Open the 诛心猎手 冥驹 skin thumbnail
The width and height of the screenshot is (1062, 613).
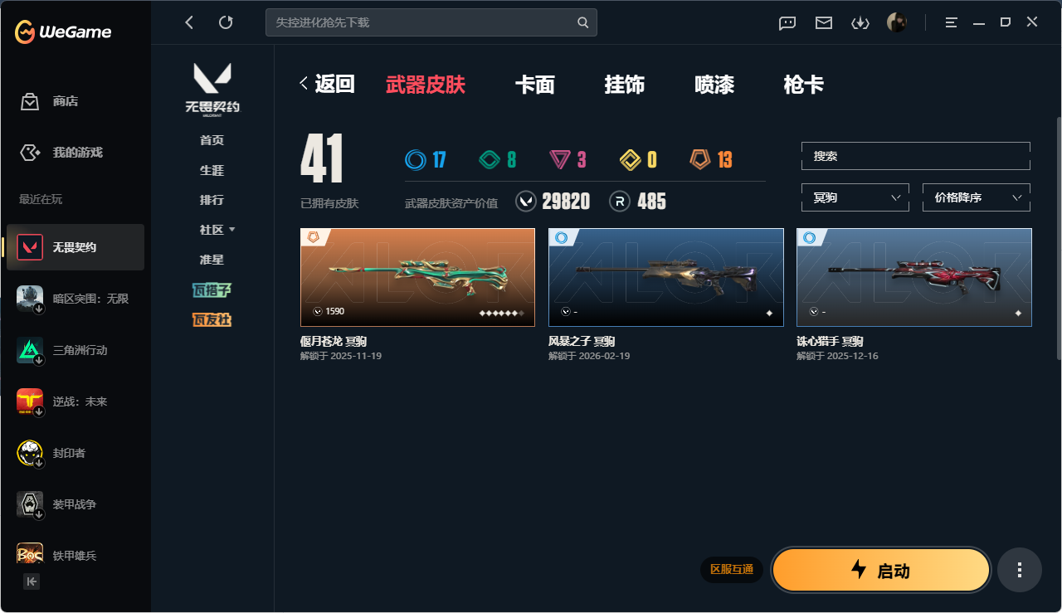914,277
